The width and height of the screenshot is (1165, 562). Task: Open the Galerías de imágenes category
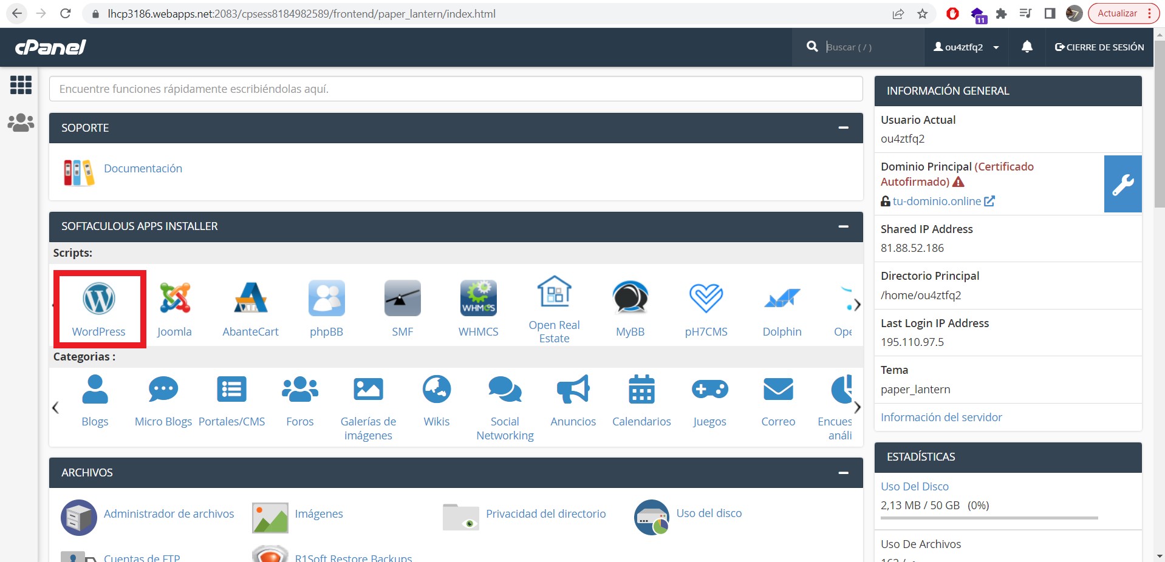tap(368, 390)
